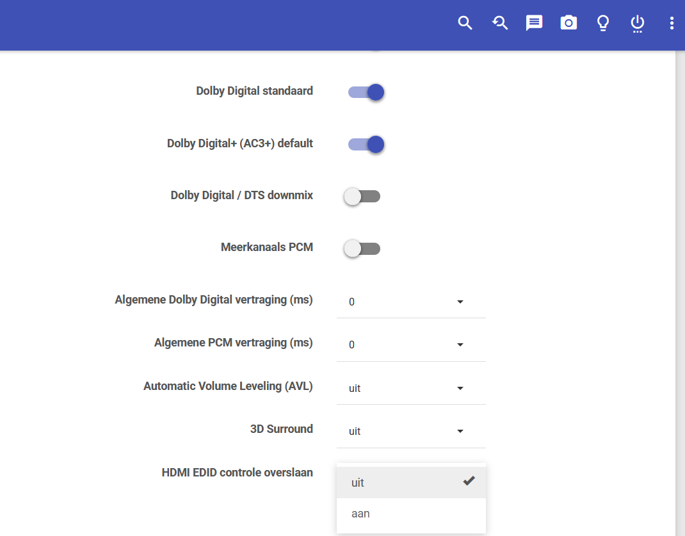Click the lightbulb icon
The width and height of the screenshot is (685, 536).
(x=603, y=22)
